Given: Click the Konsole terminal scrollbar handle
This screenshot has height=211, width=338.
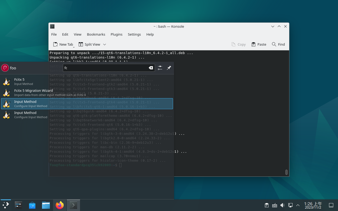Looking at the screenshot, I should click(x=287, y=172).
